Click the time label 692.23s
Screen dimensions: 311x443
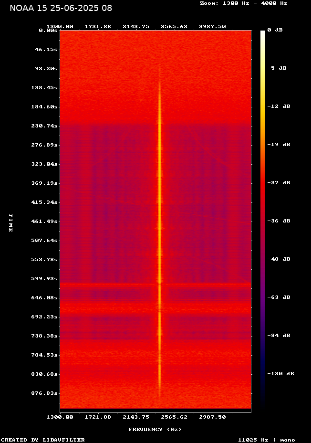pyautogui.click(x=44, y=317)
